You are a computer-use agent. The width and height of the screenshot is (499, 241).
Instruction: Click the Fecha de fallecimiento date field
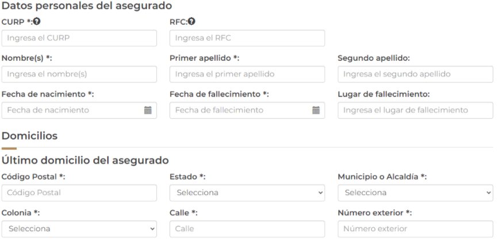[240, 110]
